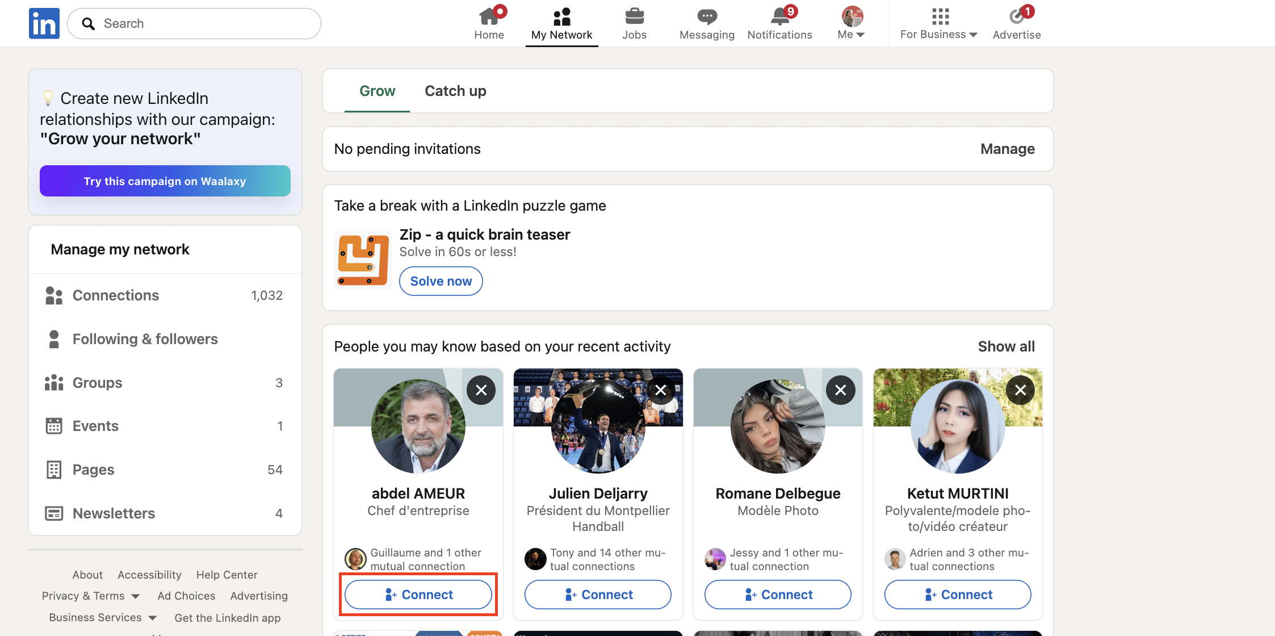Screen dimensions: 1275x636
Task: Expand Privacy & Terms footer dropdown
Action: [x=91, y=596]
